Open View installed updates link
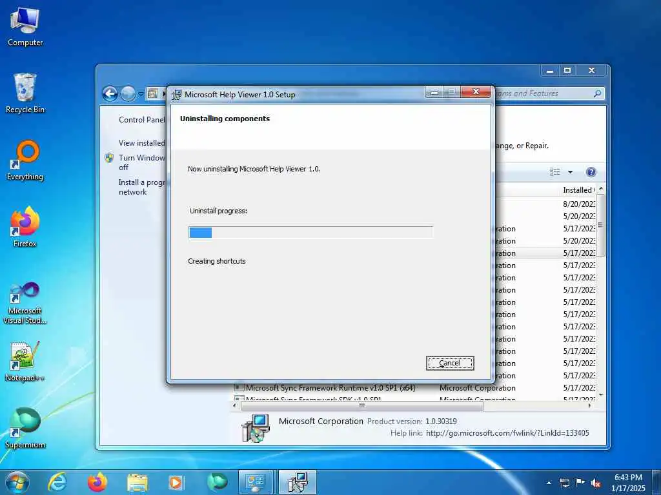 (141, 143)
